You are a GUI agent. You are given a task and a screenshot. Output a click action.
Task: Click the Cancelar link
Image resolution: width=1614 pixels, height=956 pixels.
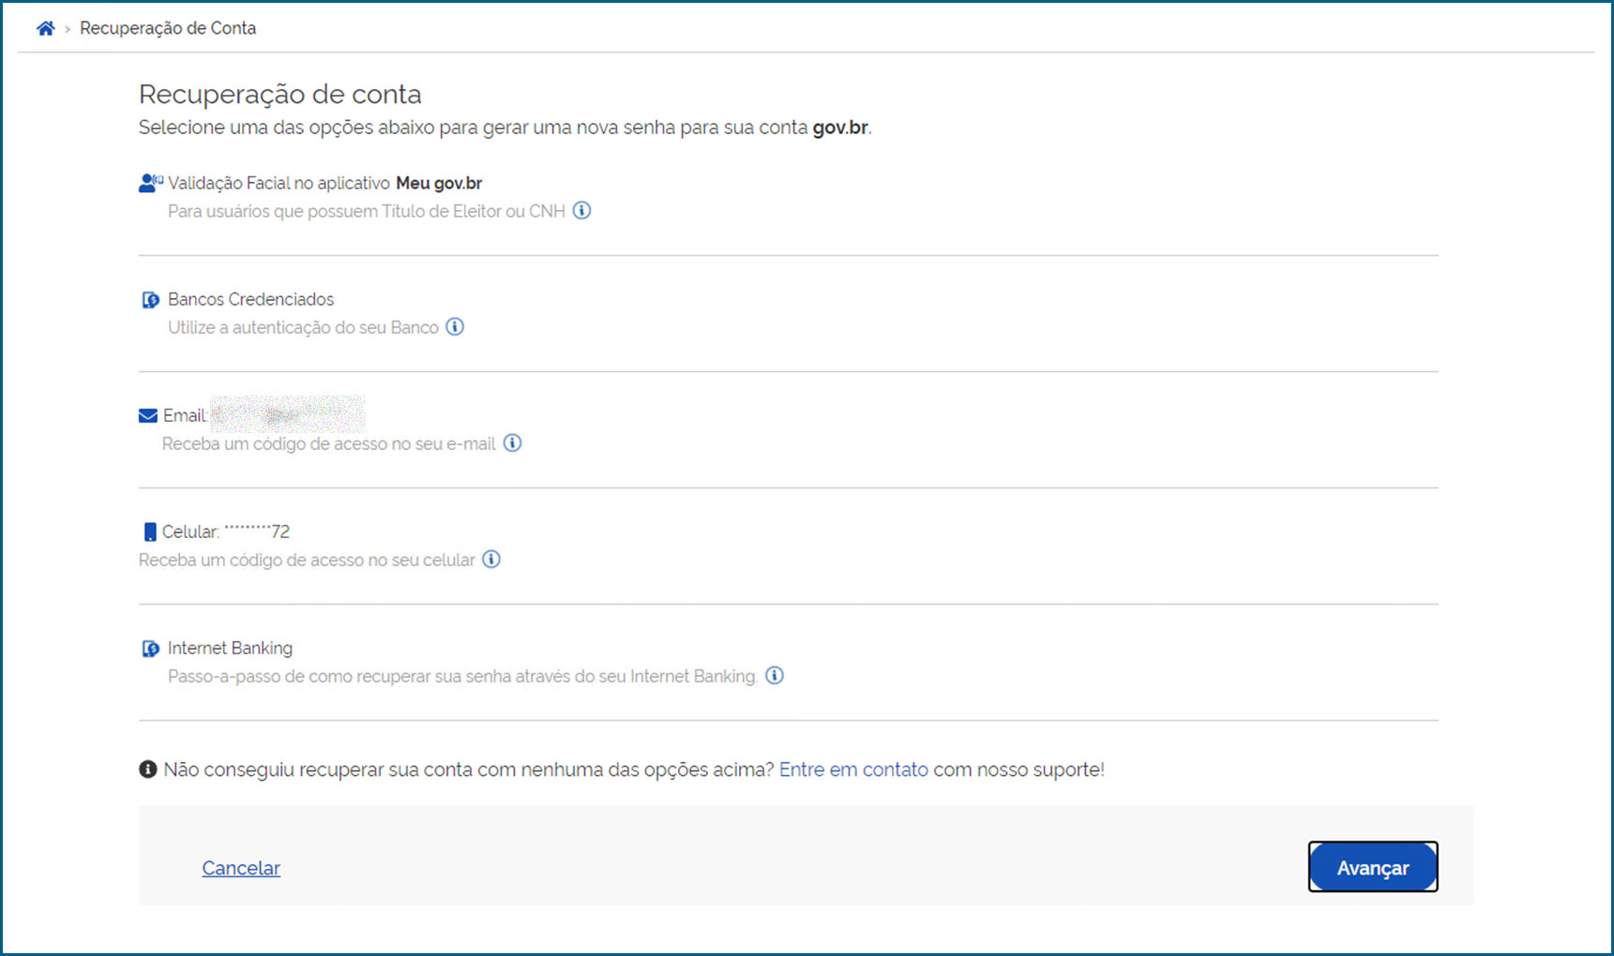tap(241, 868)
